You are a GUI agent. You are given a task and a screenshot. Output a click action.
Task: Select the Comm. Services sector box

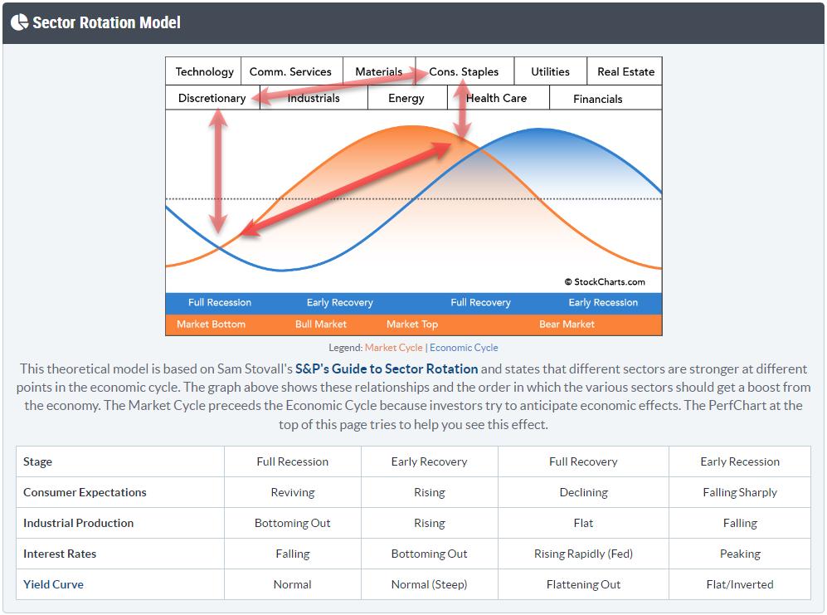coord(290,71)
